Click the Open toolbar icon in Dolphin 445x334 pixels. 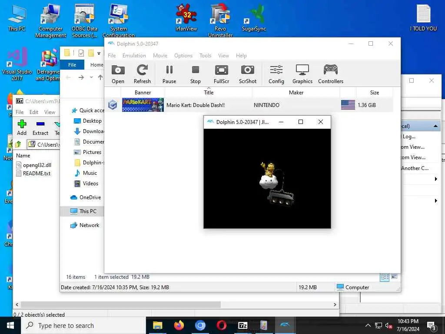pyautogui.click(x=118, y=74)
